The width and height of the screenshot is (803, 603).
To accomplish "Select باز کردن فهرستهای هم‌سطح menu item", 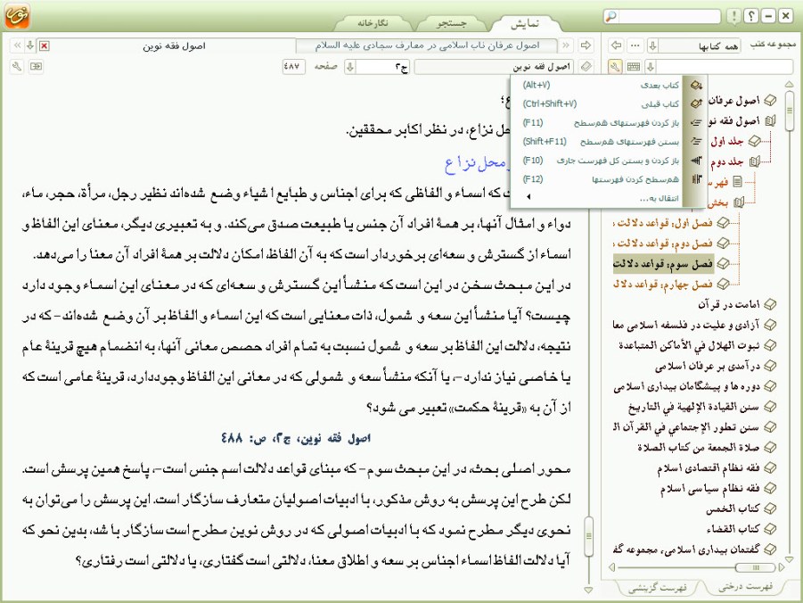I will tap(600, 122).
